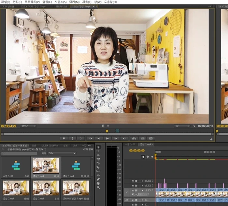Hide the 비디오 2 track with eye icon
Screen dimensions: 228x206
point(133,186)
